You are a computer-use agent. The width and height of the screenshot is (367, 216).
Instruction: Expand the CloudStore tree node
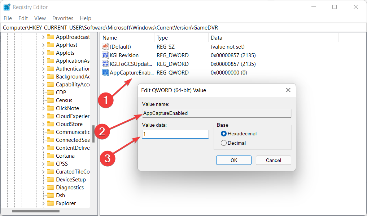(x=43, y=124)
